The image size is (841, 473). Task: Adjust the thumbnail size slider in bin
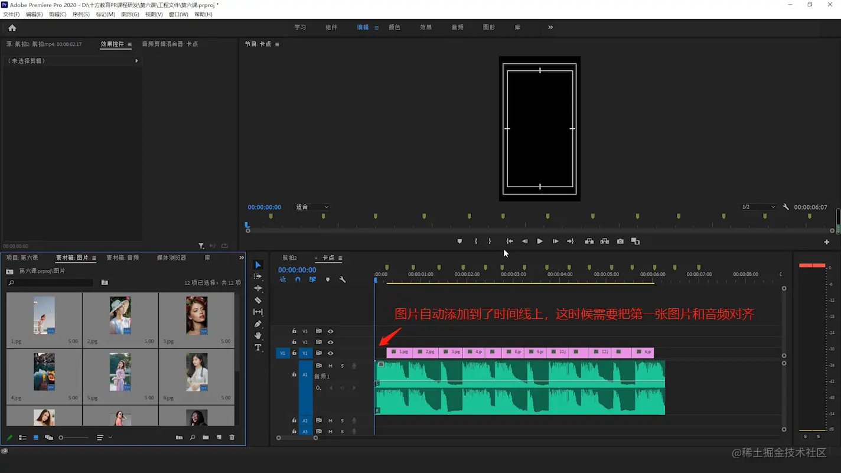click(61, 438)
